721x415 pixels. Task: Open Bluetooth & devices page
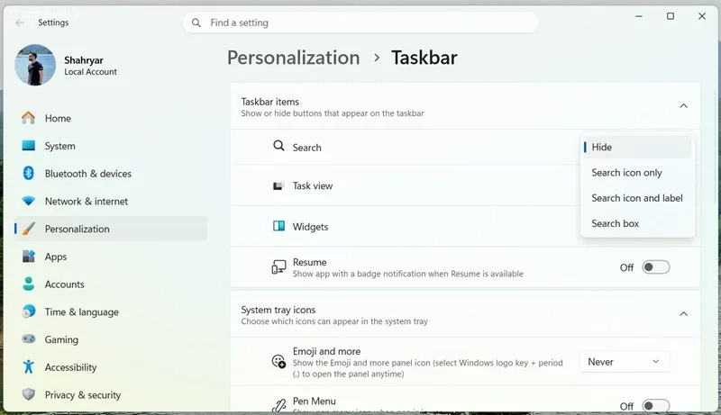[x=110, y=174]
